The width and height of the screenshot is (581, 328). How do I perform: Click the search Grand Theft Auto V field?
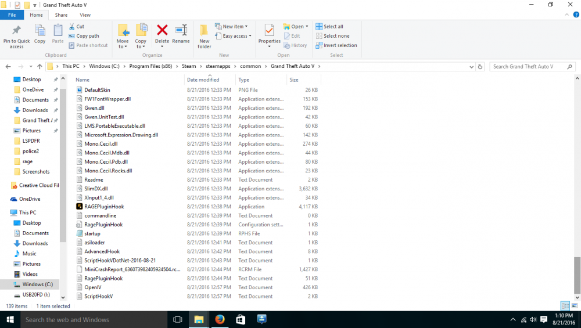click(532, 67)
